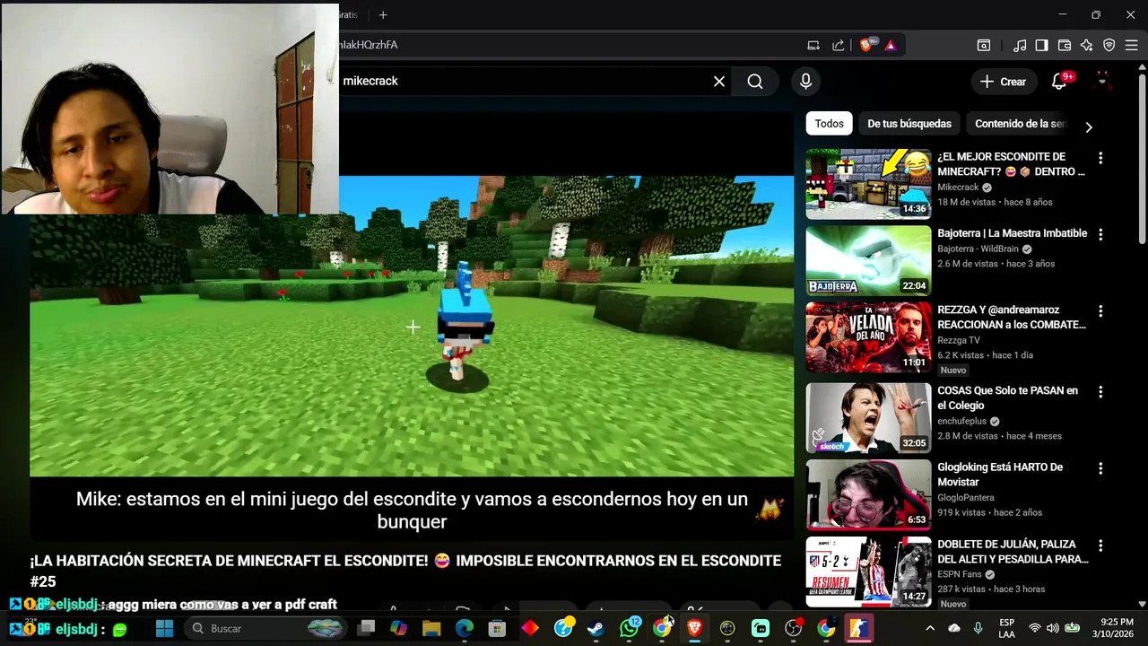Click the Glogloking Está HARTO De Movistar title
The image size is (1148, 646).
point(1000,475)
